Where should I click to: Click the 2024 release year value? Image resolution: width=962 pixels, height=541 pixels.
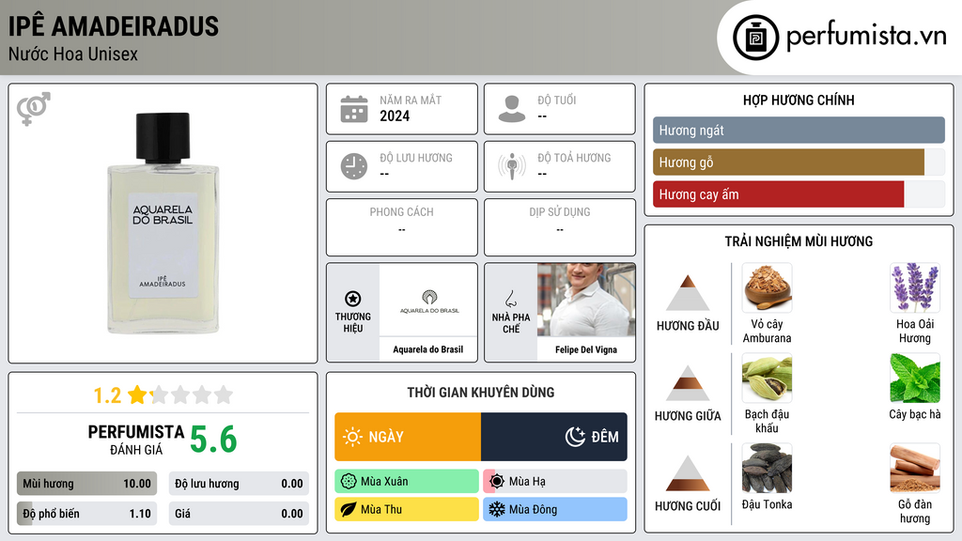click(395, 116)
